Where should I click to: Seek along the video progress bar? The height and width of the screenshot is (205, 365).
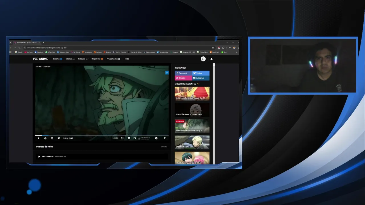click(x=102, y=135)
